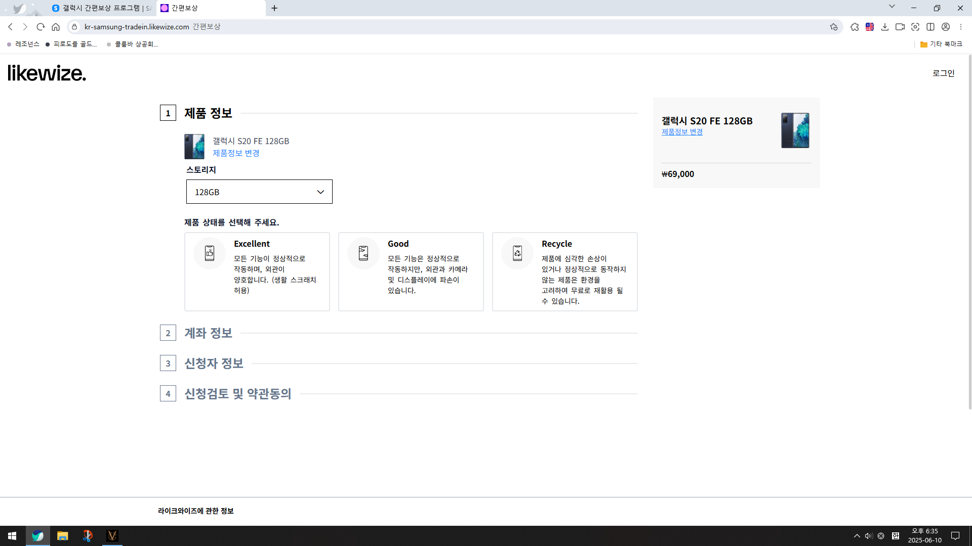Image resolution: width=972 pixels, height=546 pixels.
Task: Click the Good condition phone icon
Action: pyautogui.click(x=363, y=253)
